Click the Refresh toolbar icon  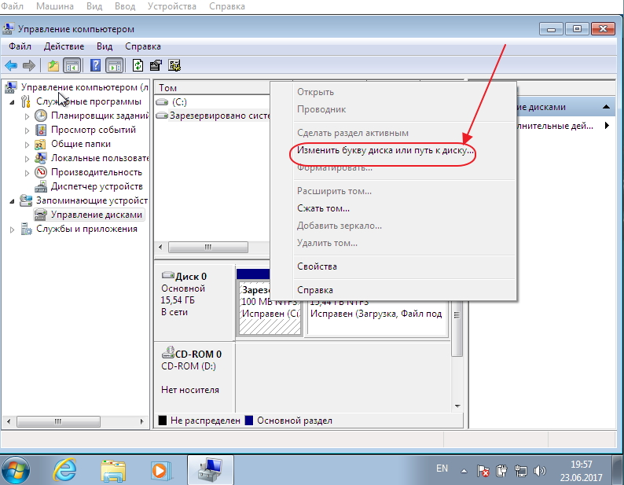138,65
